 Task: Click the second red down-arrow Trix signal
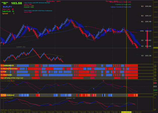(103, 81)
